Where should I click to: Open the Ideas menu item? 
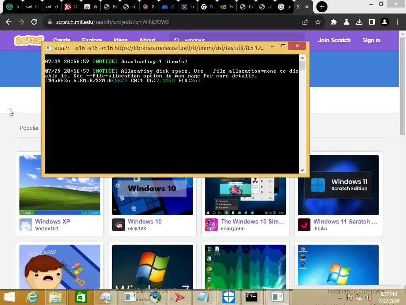[121, 40]
